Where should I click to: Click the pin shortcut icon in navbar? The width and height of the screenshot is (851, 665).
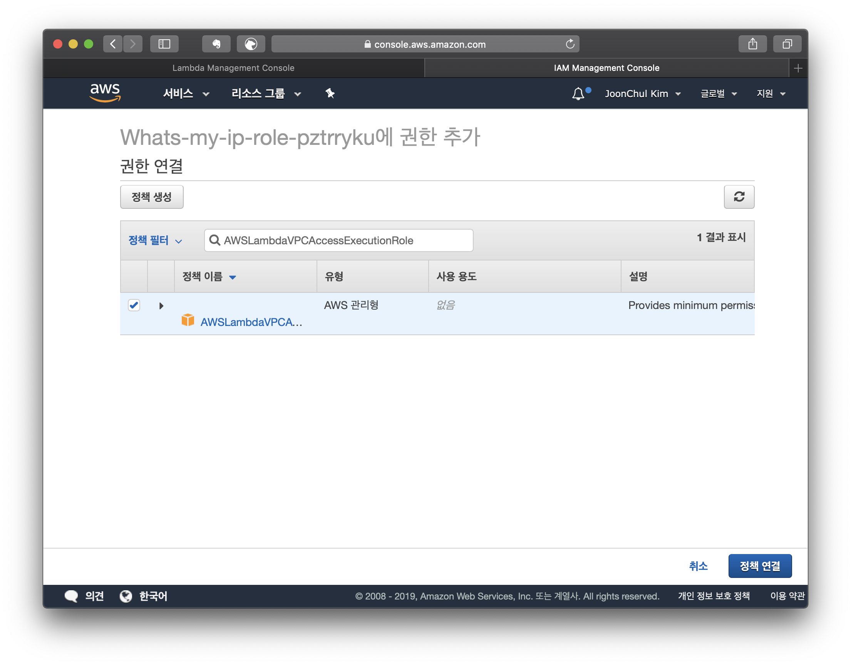[x=330, y=94]
